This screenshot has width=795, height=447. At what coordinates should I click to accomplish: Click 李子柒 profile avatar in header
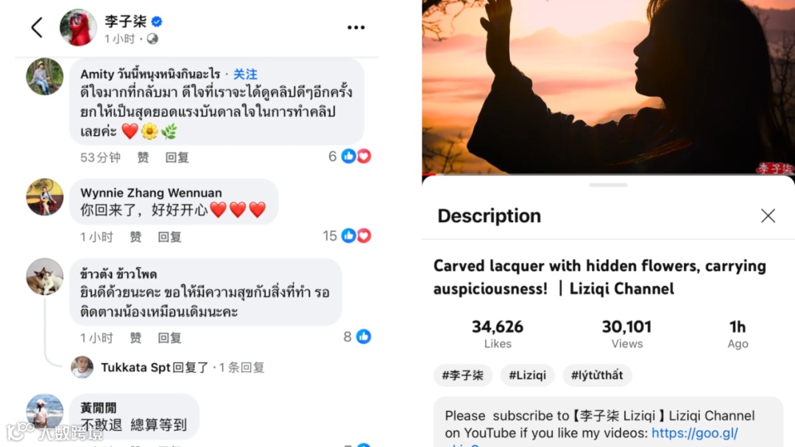pyautogui.click(x=77, y=27)
